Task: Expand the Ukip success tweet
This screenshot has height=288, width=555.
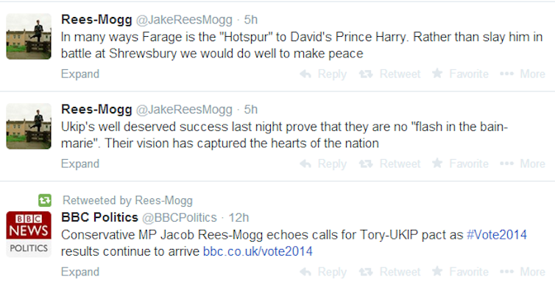Action: click(x=80, y=164)
